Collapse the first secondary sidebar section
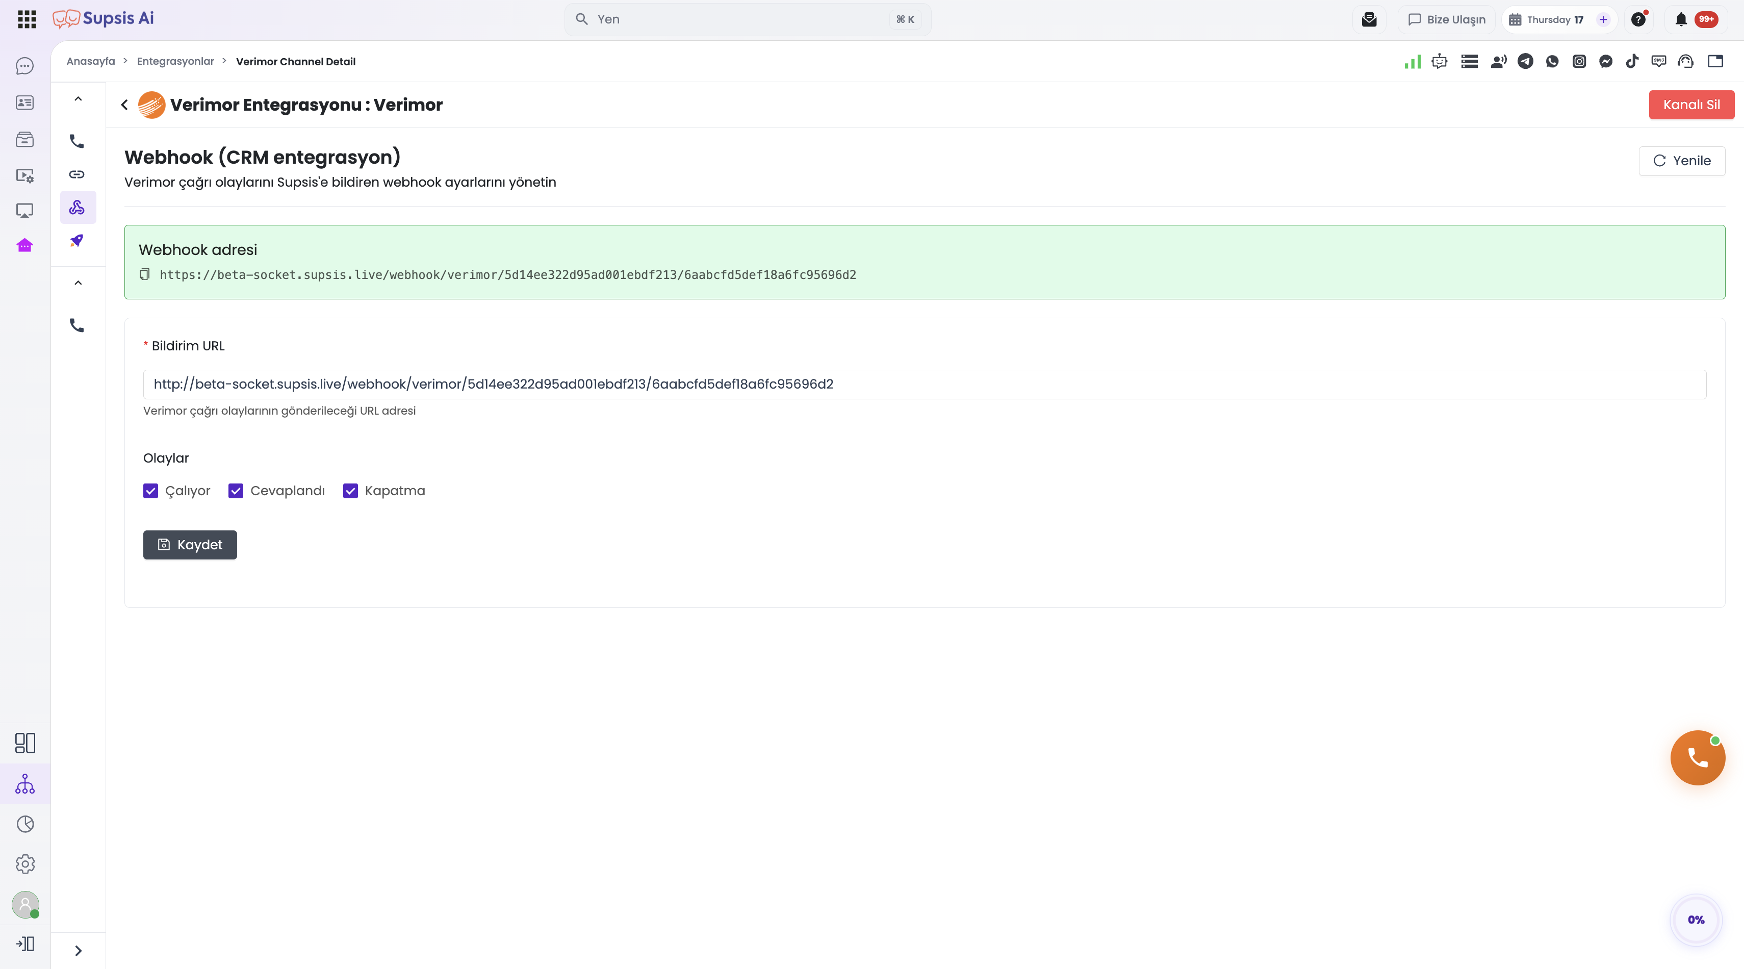Viewport: 1744px width, 969px height. click(x=79, y=99)
